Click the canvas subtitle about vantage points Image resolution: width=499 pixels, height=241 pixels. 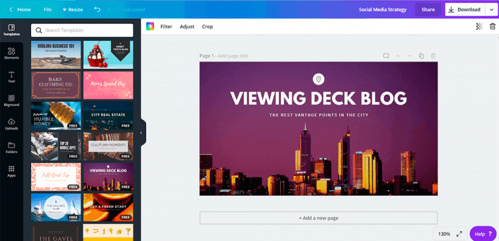pos(318,115)
